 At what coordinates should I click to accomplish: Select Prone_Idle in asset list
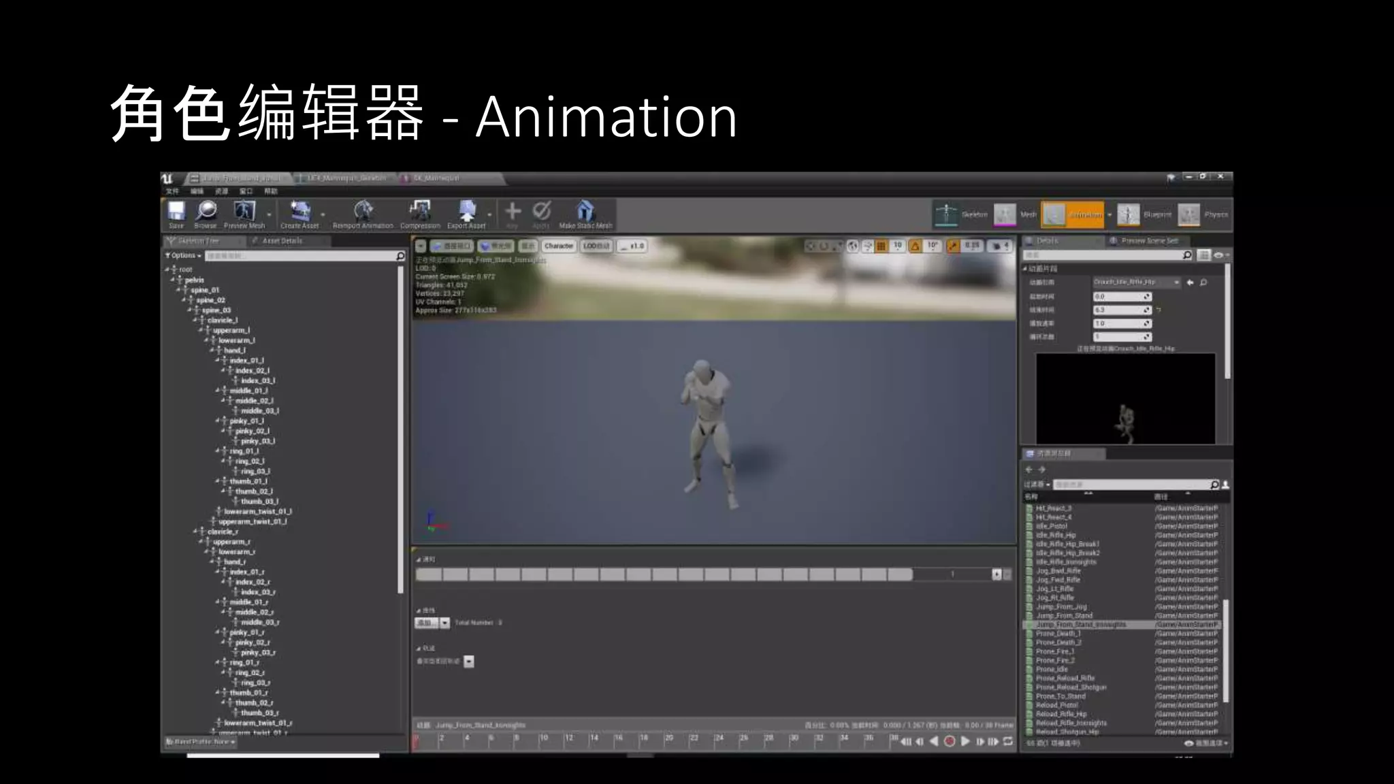coord(1052,669)
